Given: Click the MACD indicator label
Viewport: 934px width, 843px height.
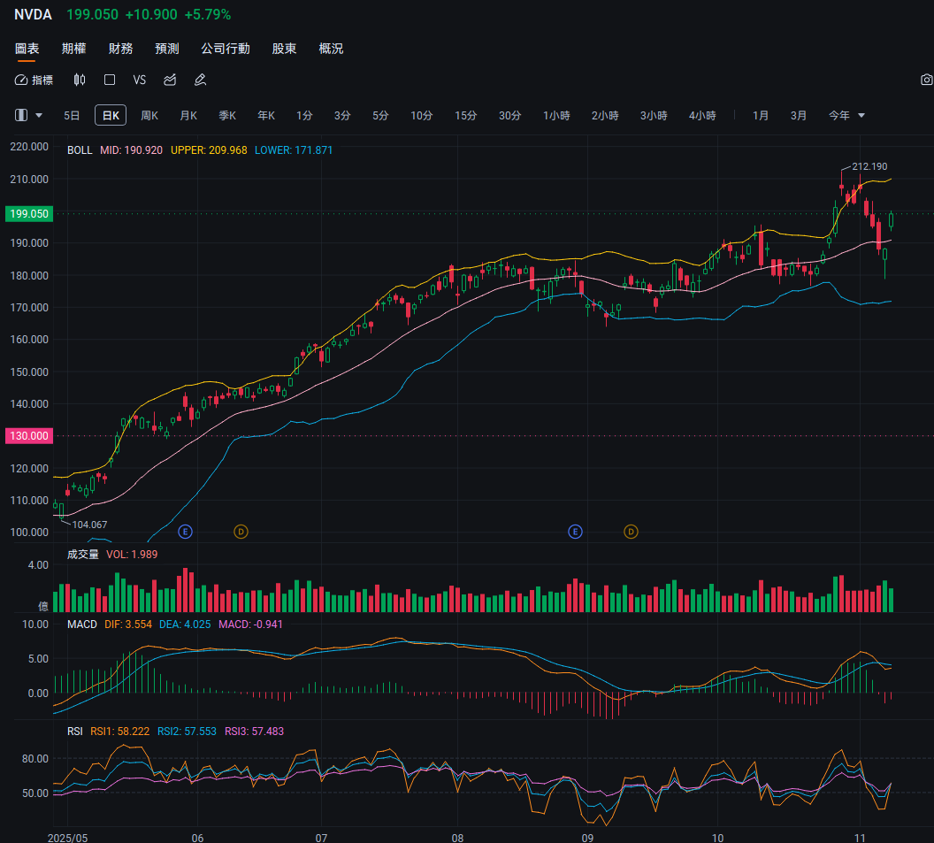Looking at the screenshot, I should tap(81, 625).
